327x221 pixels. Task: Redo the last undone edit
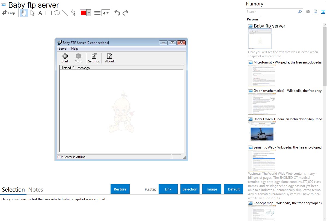coord(125,13)
